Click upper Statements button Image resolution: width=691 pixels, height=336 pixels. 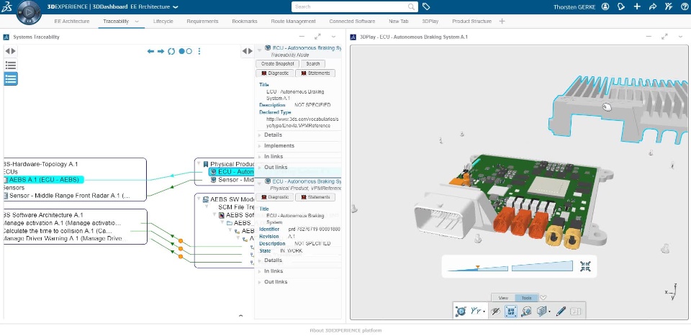(315, 73)
